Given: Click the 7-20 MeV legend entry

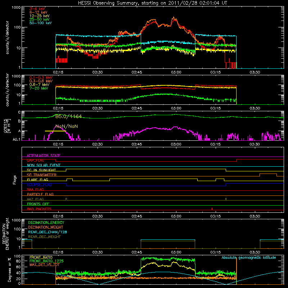Looking at the screenshot, I should point(39,88).
